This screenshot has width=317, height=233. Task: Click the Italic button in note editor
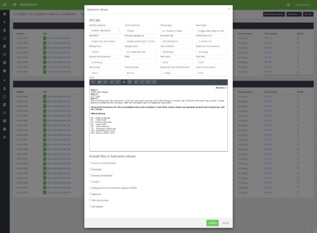[x=105, y=82]
